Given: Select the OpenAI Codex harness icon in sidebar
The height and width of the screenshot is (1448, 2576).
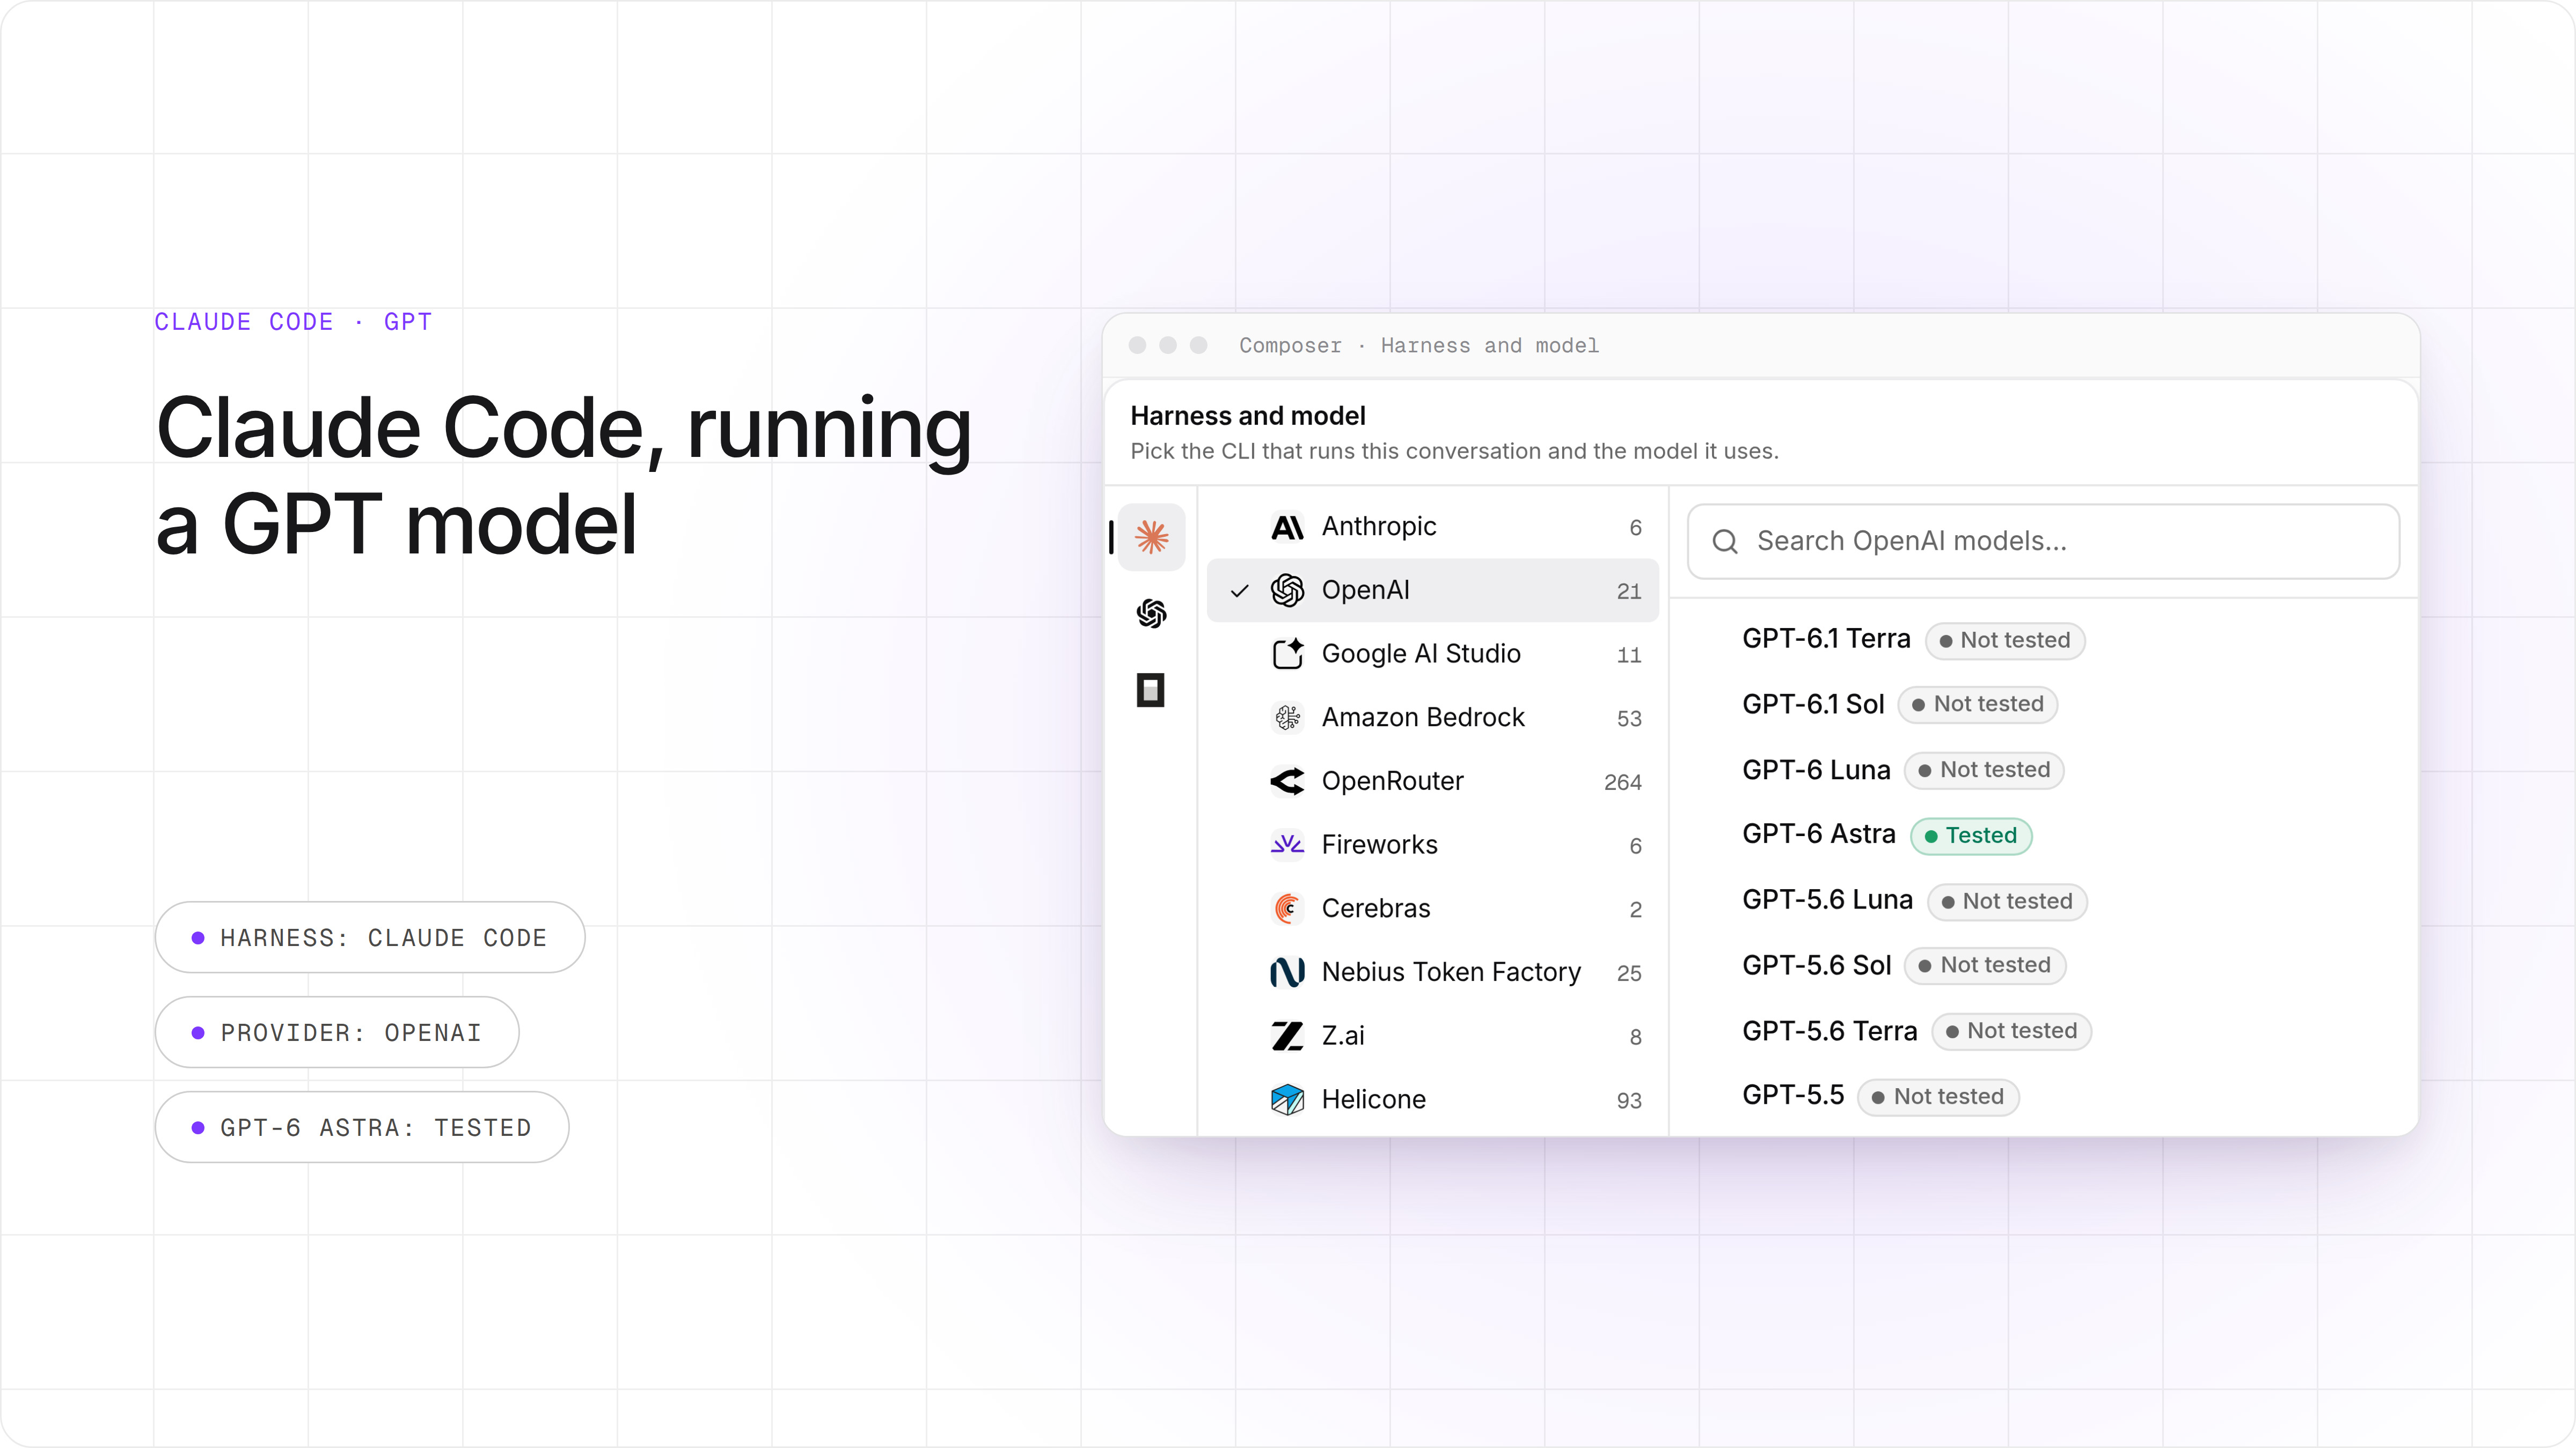Looking at the screenshot, I should (x=1151, y=614).
